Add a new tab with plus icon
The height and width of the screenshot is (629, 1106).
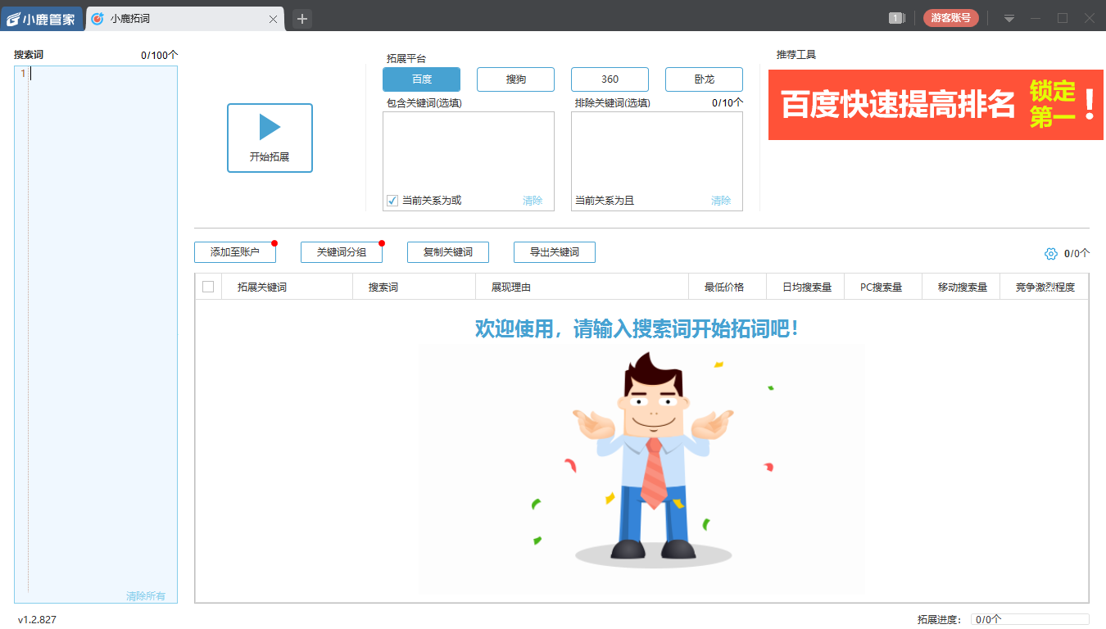(x=302, y=18)
